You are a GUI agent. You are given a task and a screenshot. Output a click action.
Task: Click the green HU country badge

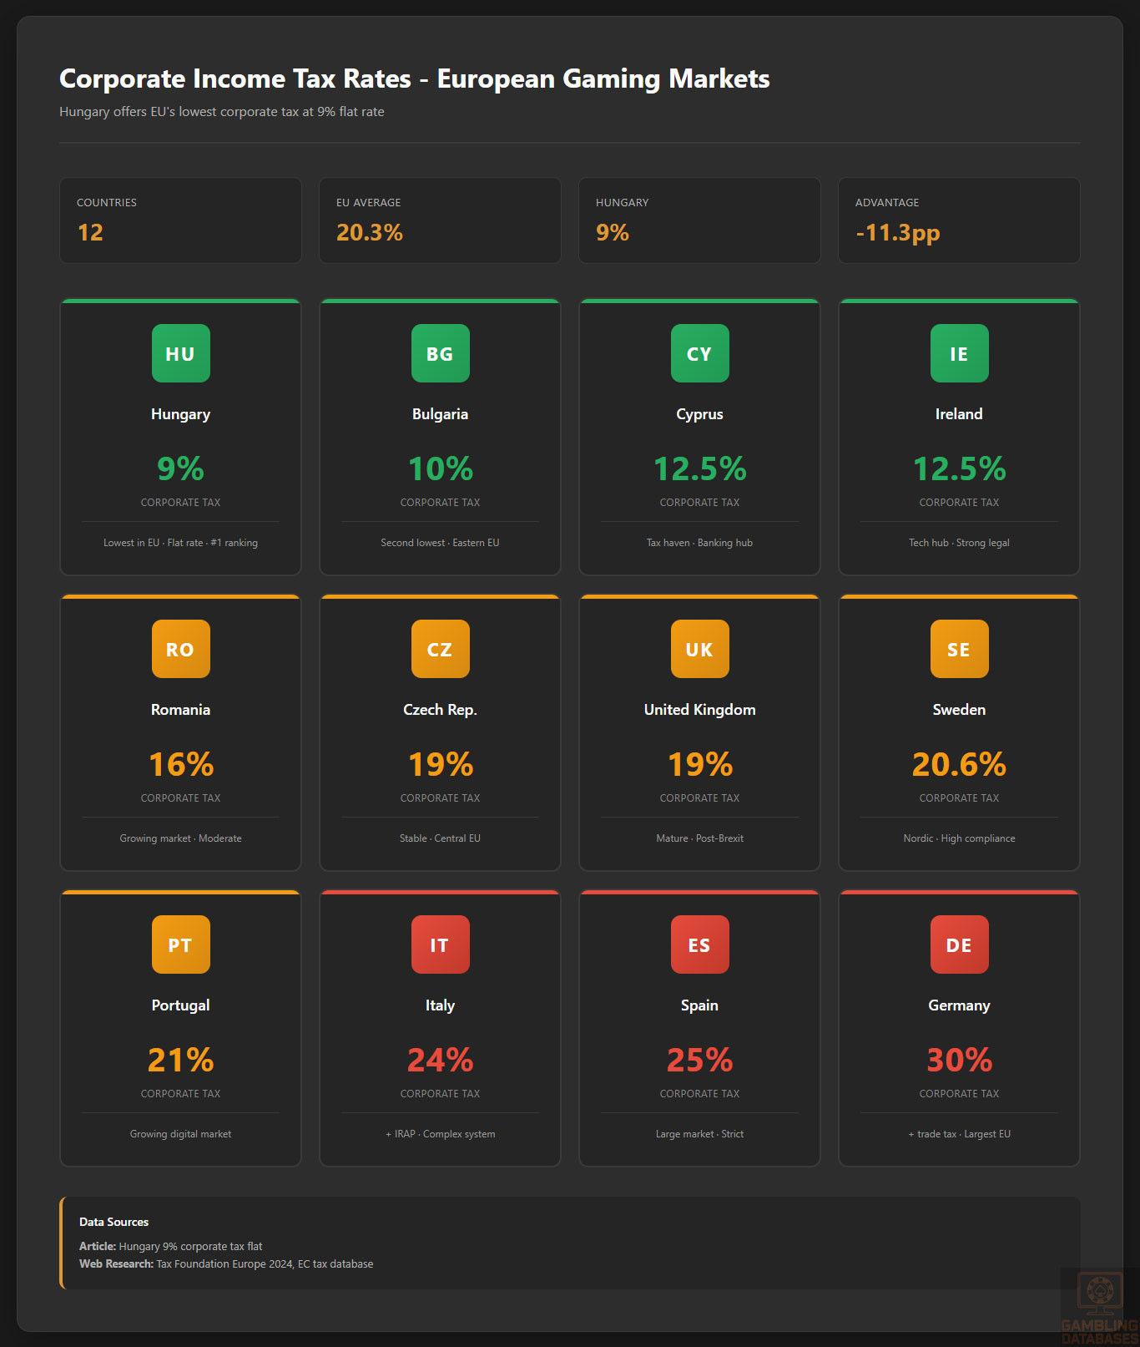180,353
